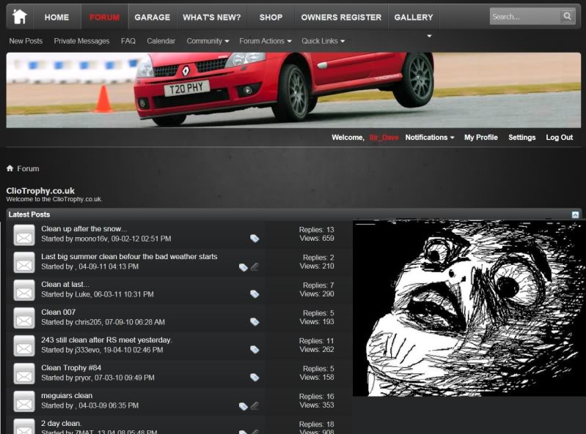
Task: Click envelope icon beside Clean 007 thread
Action: pos(24,318)
